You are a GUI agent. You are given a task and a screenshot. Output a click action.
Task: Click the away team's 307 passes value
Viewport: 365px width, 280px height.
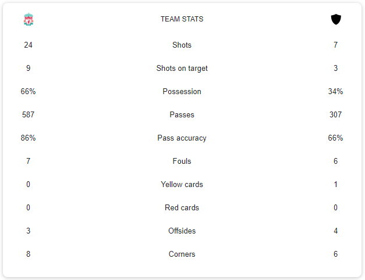336,115
